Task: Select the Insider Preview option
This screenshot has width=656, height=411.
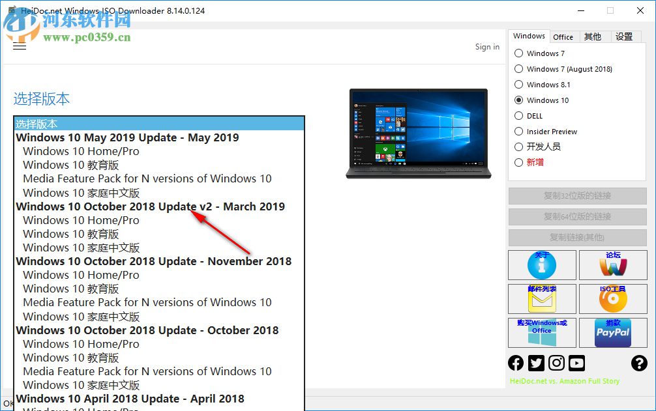Action: point(518,131)
